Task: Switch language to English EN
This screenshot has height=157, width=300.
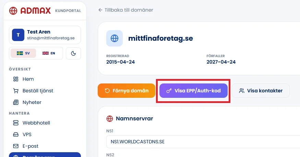Action: point(49,53)
